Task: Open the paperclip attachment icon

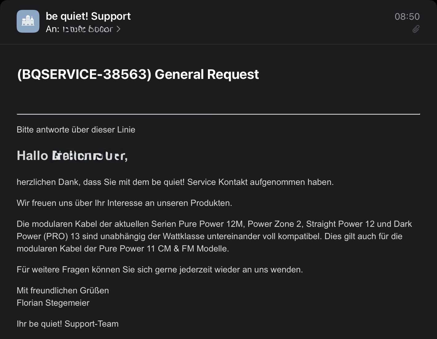Action: pyautogui.click(x=416, y=29)
